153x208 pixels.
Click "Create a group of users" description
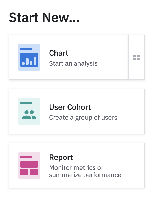pyautogui.click(x=83, y=118)
